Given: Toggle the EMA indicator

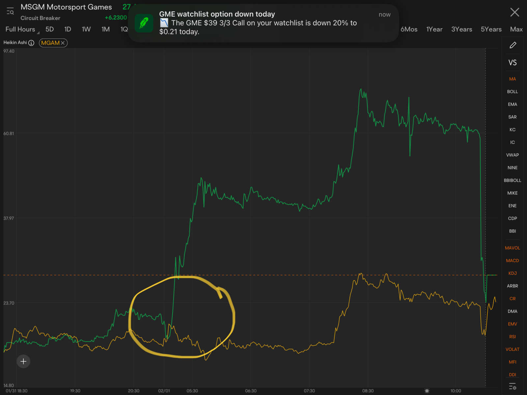Looking at the screenshot, I should coord(513,104).
